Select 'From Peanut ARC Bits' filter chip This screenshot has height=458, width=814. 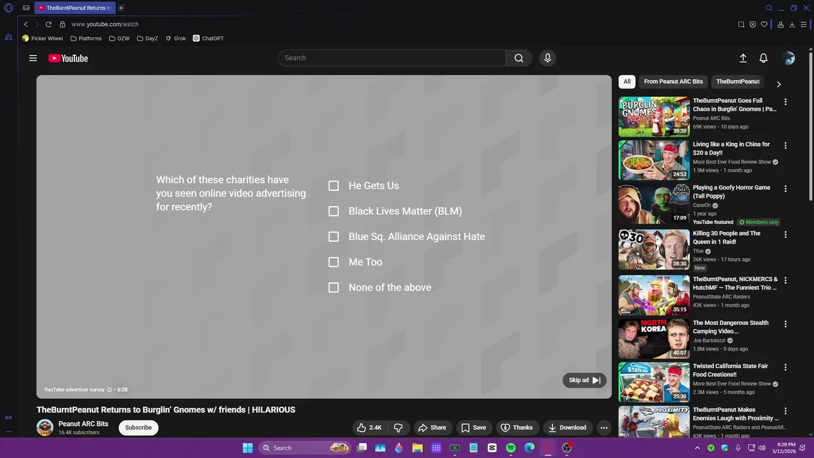673,81
